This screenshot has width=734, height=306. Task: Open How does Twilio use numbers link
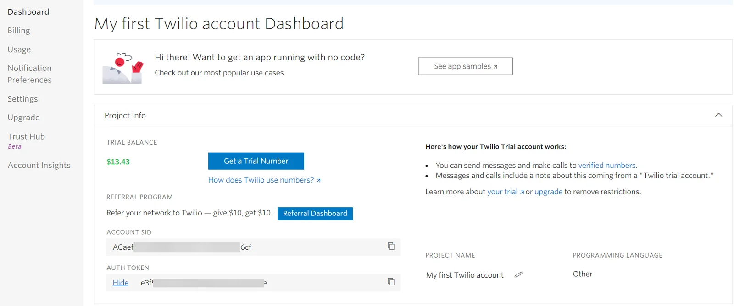264,180
